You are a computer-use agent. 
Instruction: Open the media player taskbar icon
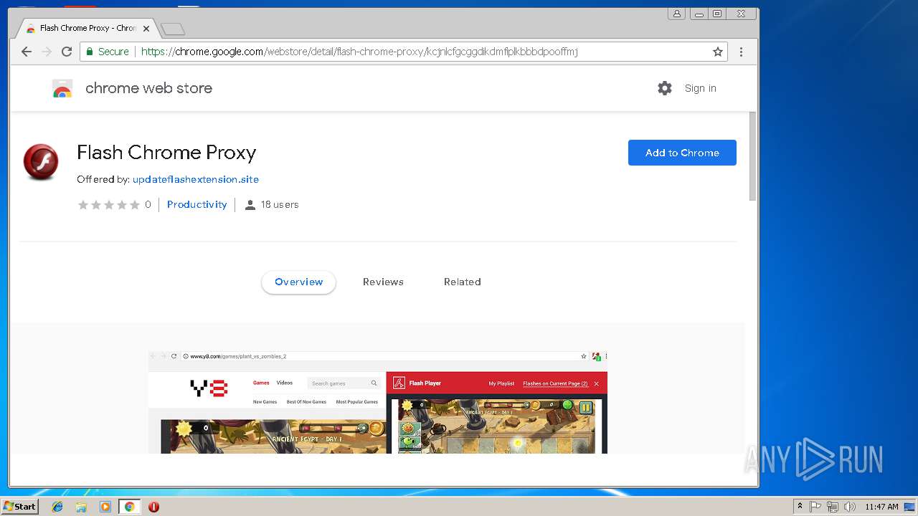pos(105,507)
